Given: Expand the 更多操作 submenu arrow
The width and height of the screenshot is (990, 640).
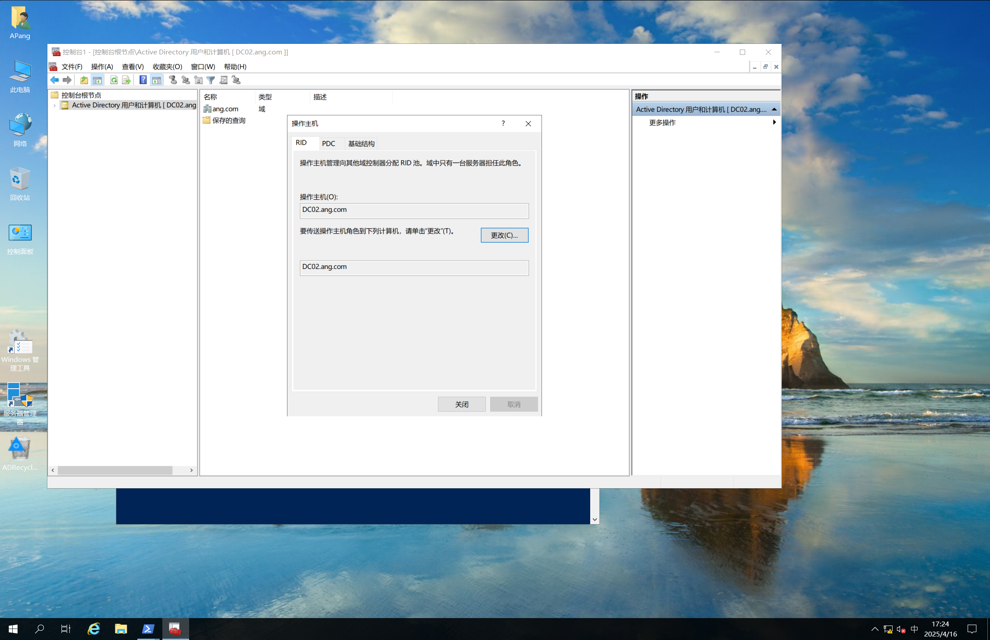Looking at the screenshot, I should pos(774,122).
